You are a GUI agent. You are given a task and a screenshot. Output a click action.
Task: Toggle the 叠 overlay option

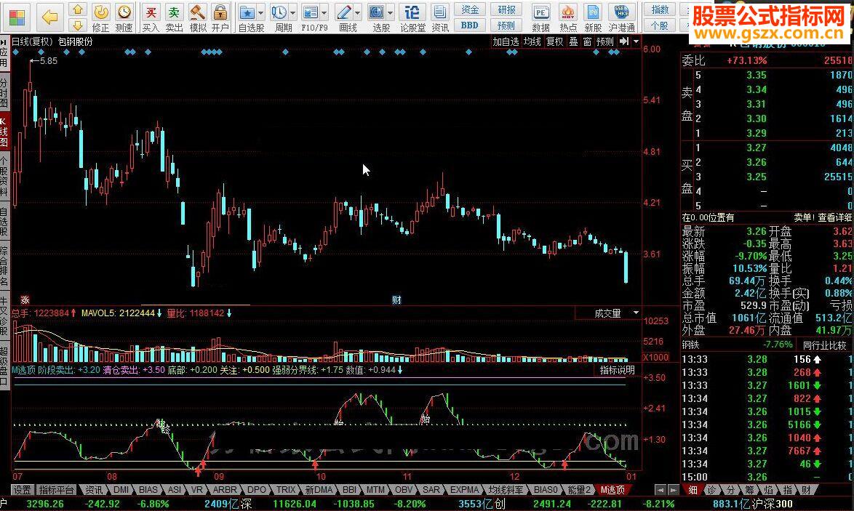(x=573, y=41)
